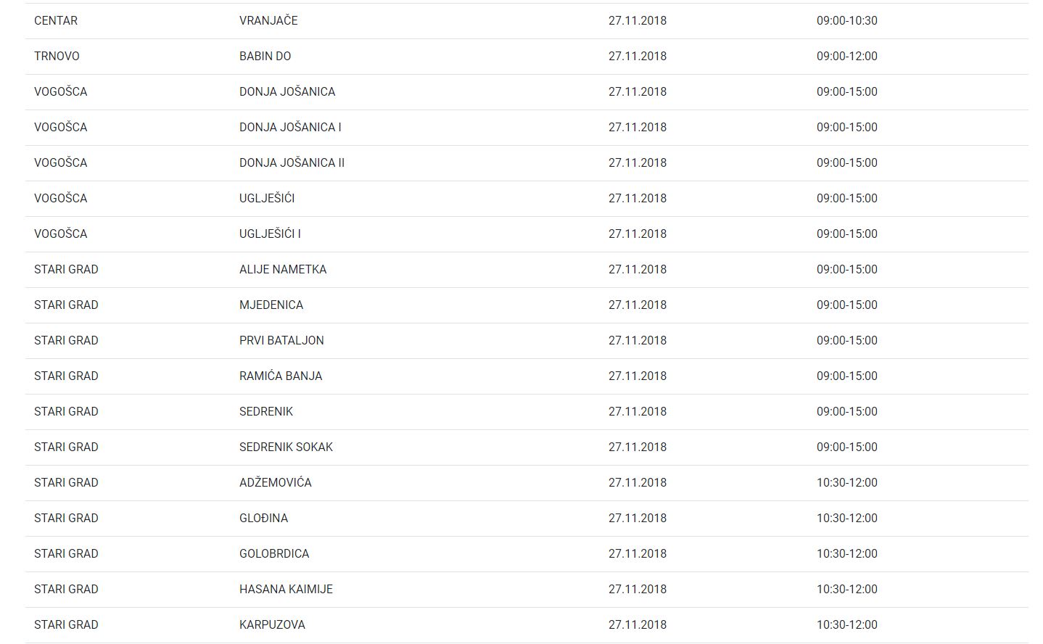Screen dimensions: 1043x644
Task: Select the DONJA JOŠANICA II cell
Action: 292,162
